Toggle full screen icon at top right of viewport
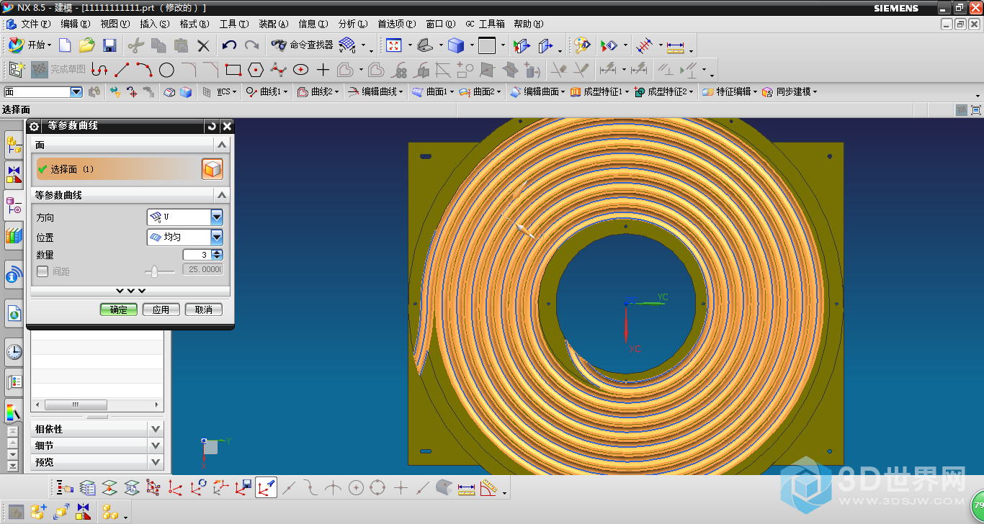The width and height of the screenshot is (984, 524). coord(976,110)
